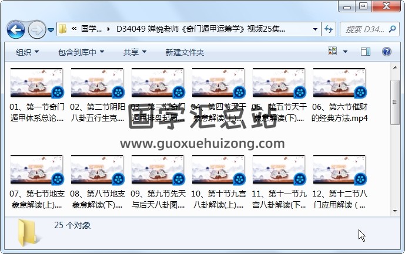Toggle the preview pane icon
Image resolution: width=405 pixels, height=254 pixels.
coord(366,52)
